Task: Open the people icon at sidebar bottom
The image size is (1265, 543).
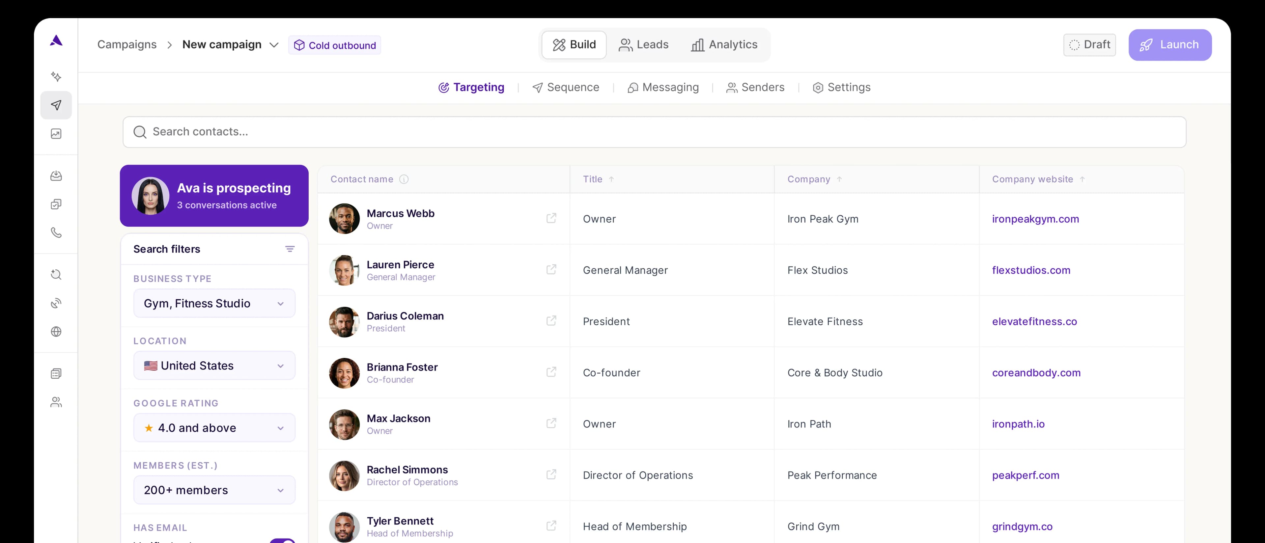Action: click(x=56, y=402)
